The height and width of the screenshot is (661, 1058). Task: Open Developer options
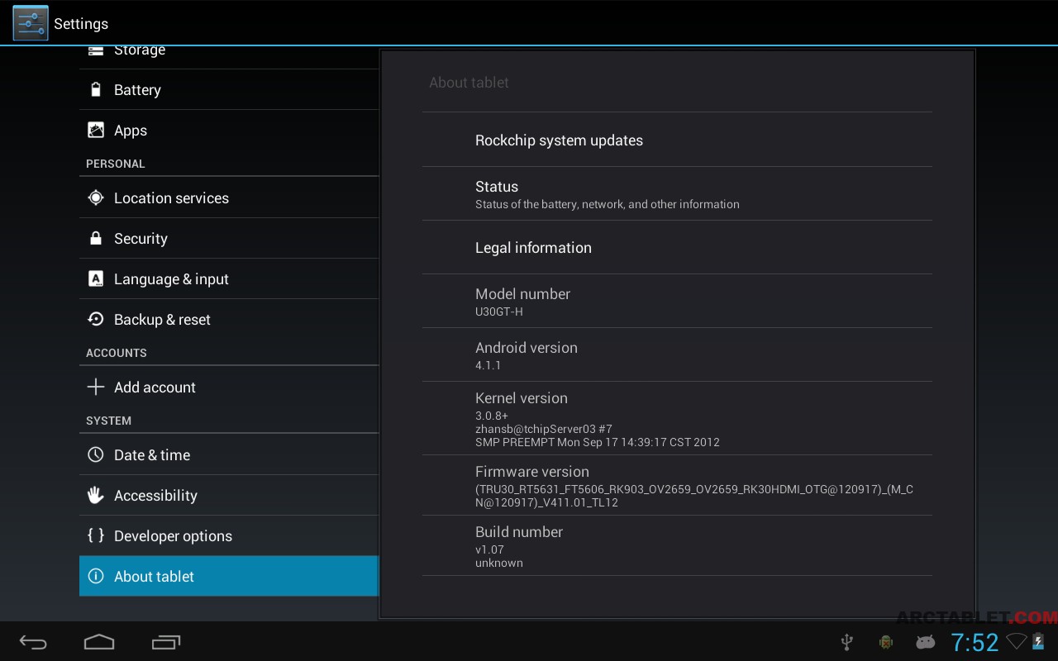coord(229,535)
